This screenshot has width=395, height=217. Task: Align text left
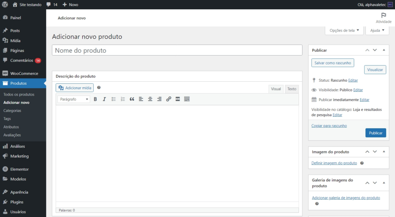[141, 99]
